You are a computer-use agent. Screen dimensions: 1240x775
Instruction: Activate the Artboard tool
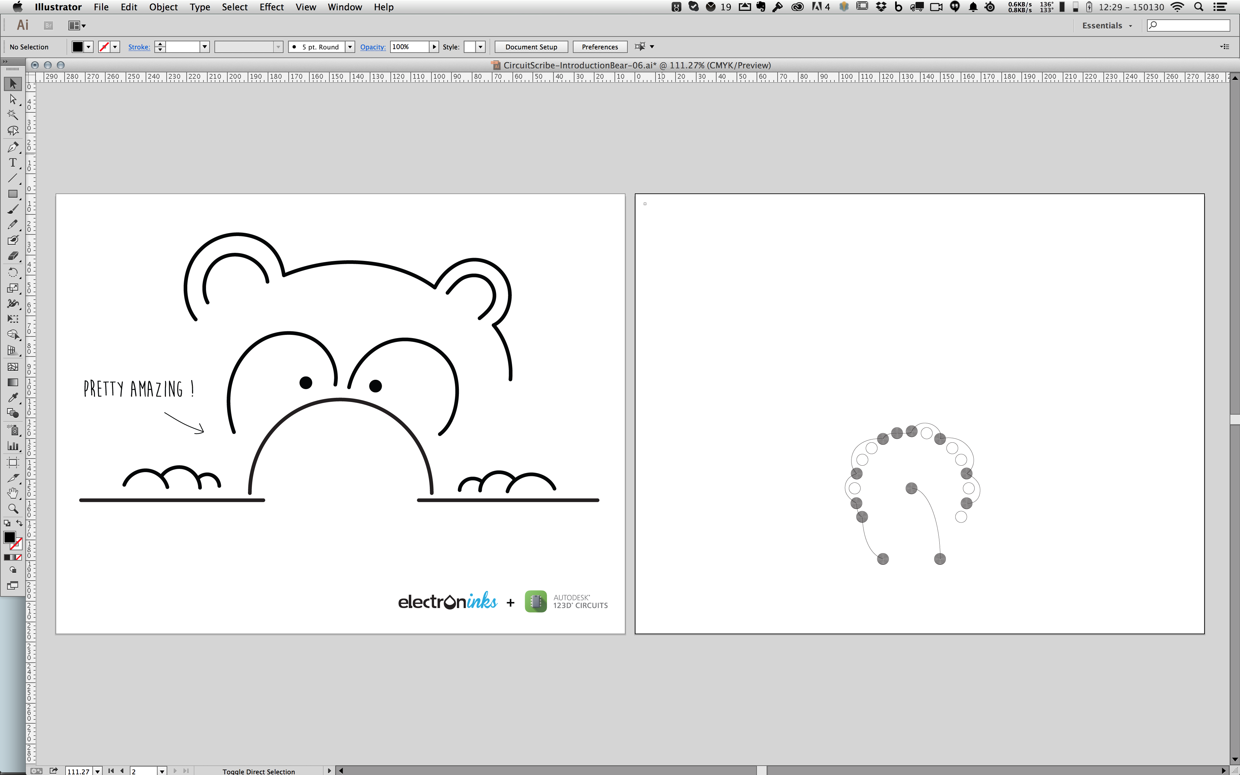13,462
